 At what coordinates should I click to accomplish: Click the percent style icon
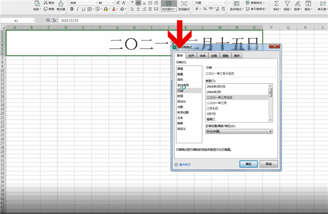point(205,9)
